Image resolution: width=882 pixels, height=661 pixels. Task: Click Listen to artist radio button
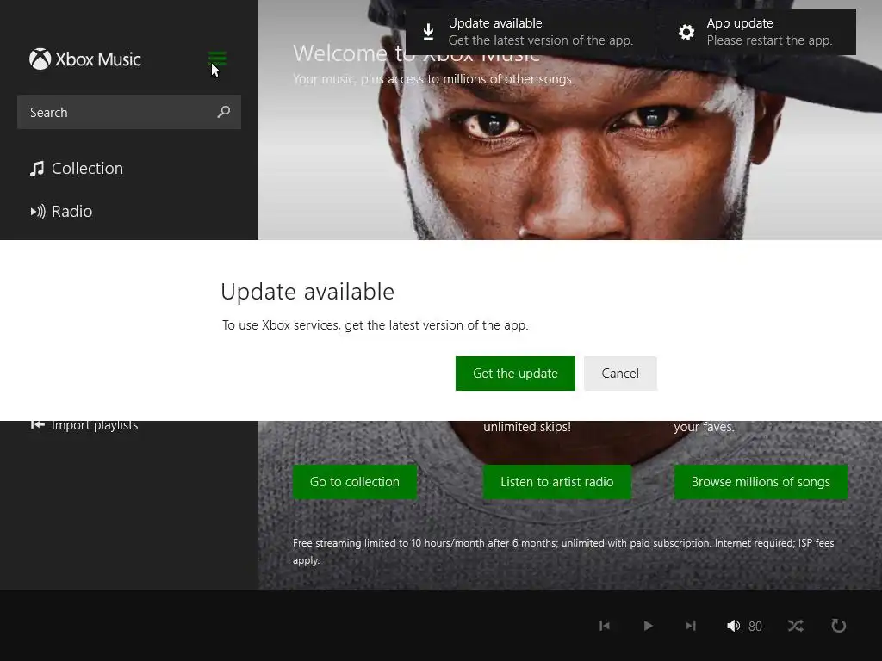tap(557, 482)
